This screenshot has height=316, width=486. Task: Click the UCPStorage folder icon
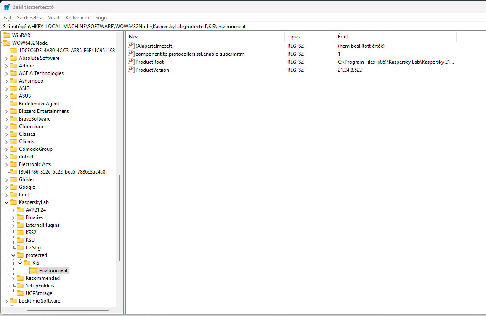[20, 293]
